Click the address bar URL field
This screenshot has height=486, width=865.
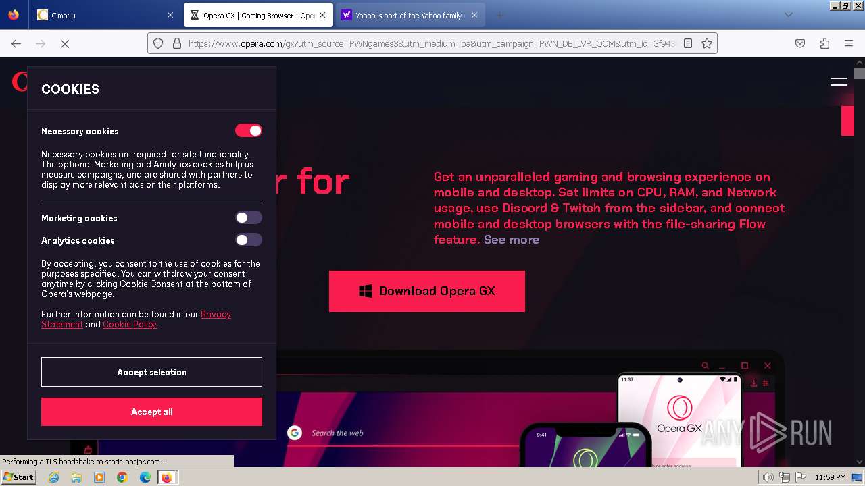[432, 43]
